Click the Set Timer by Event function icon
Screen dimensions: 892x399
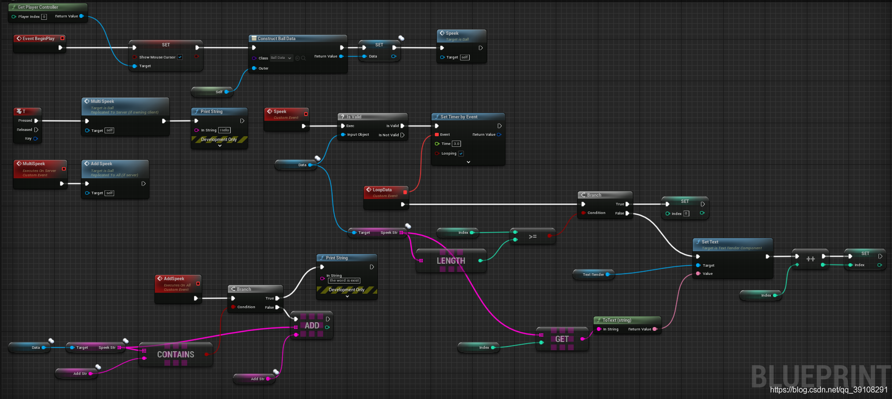point(437,117)
